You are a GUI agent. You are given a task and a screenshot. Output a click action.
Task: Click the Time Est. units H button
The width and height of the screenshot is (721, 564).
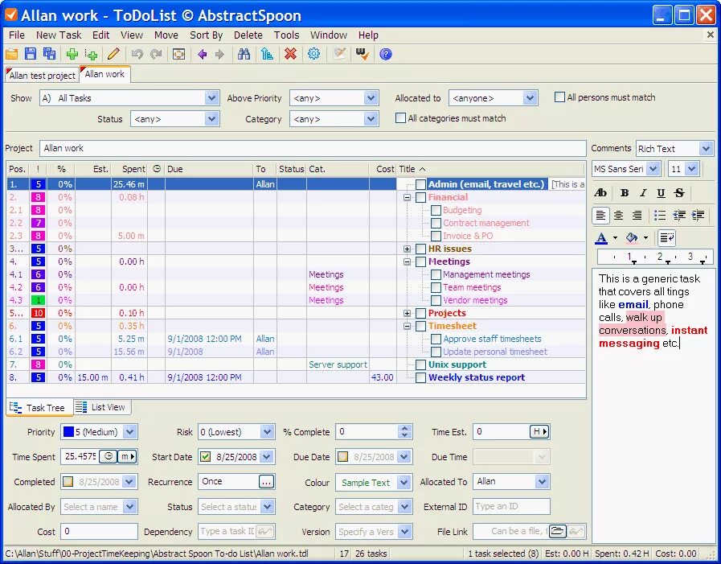[x=540, y=431]
